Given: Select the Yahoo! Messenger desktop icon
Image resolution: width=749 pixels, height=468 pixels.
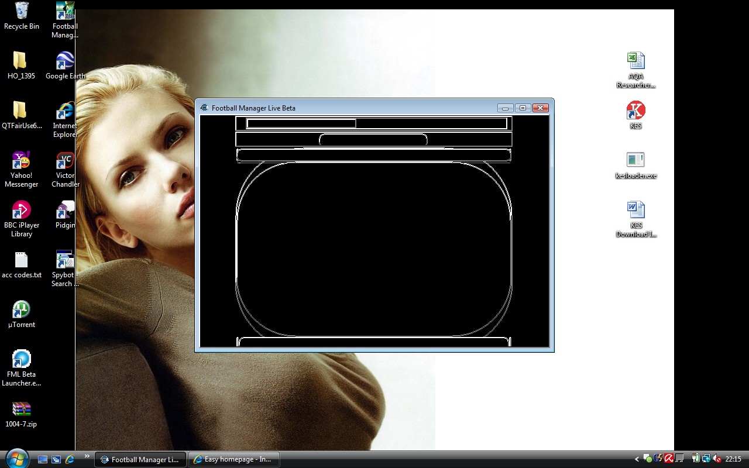Looking at the screenshot, I should tap(21, 169).
